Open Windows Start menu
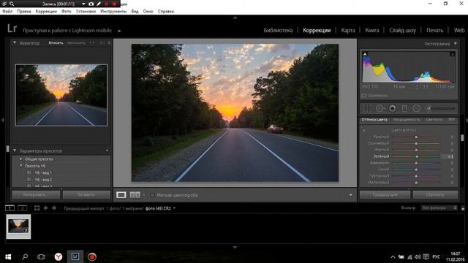This screenshot has width=468, height=263. click(8, 256)
